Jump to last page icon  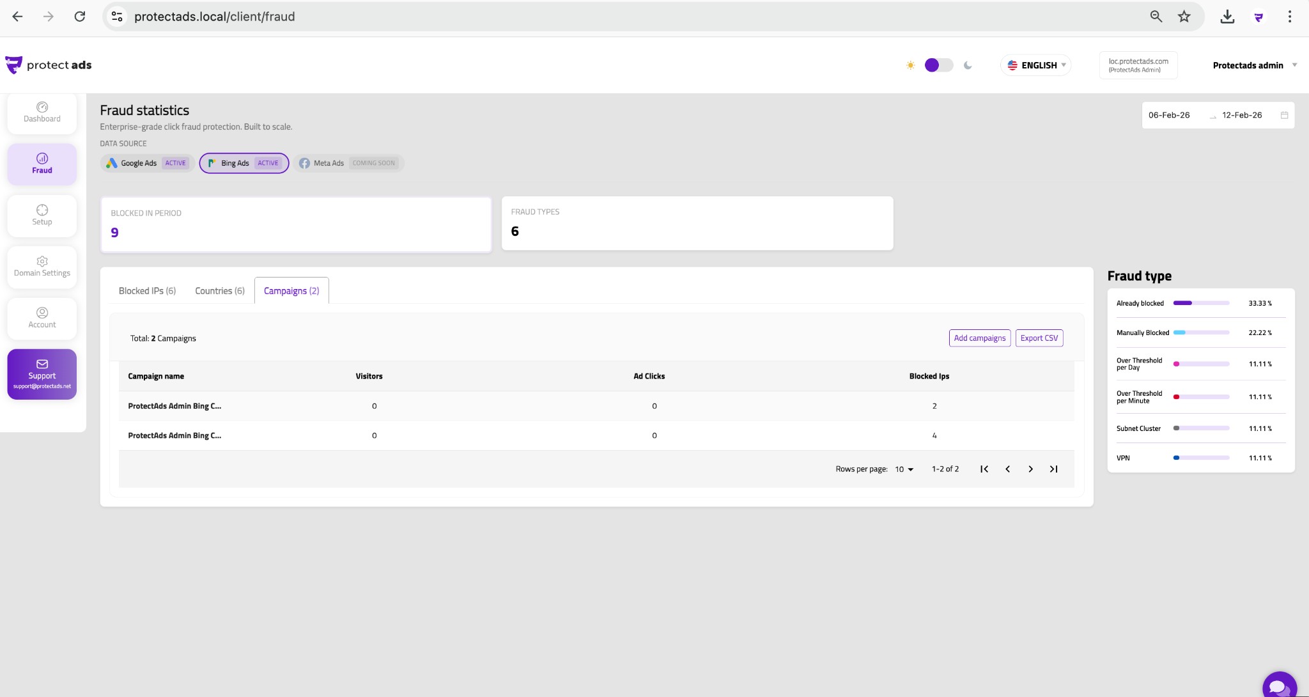[x=1053, y=469]
